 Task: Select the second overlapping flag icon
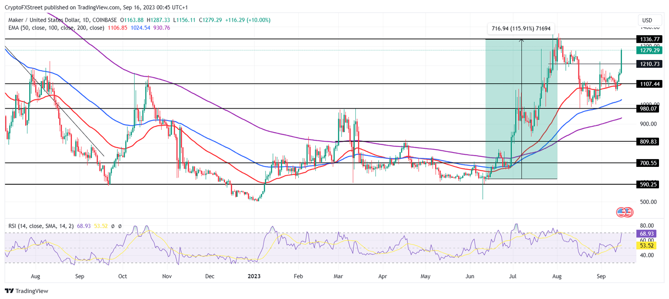coord(628,212)
